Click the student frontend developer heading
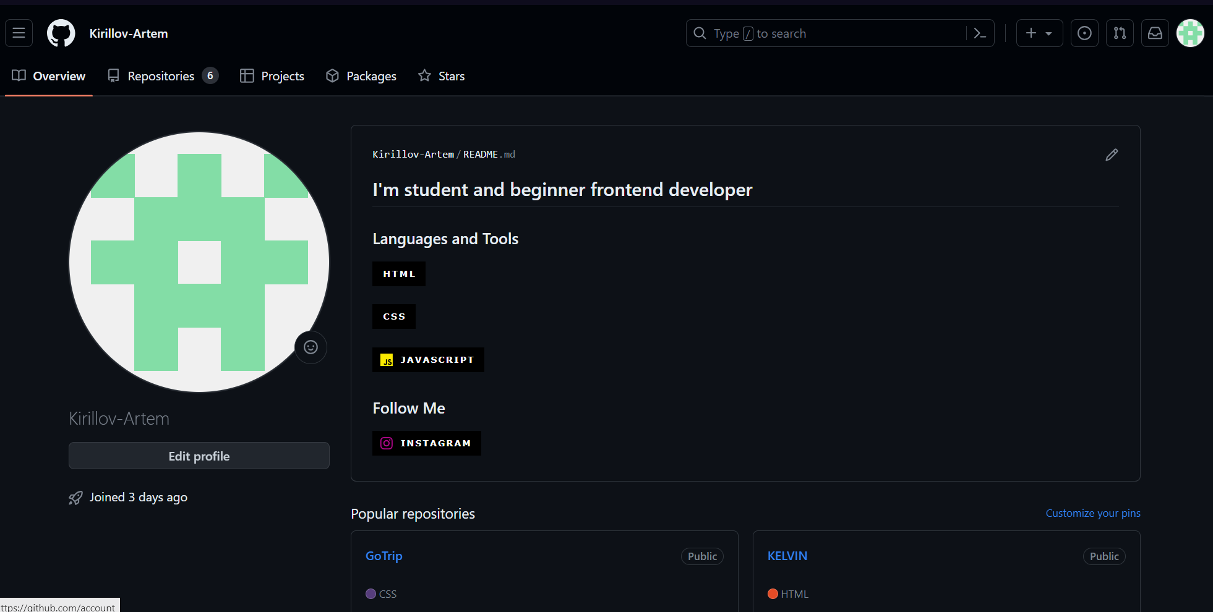This screenshot has height=612, width=1213. click(x=562, y=189)
